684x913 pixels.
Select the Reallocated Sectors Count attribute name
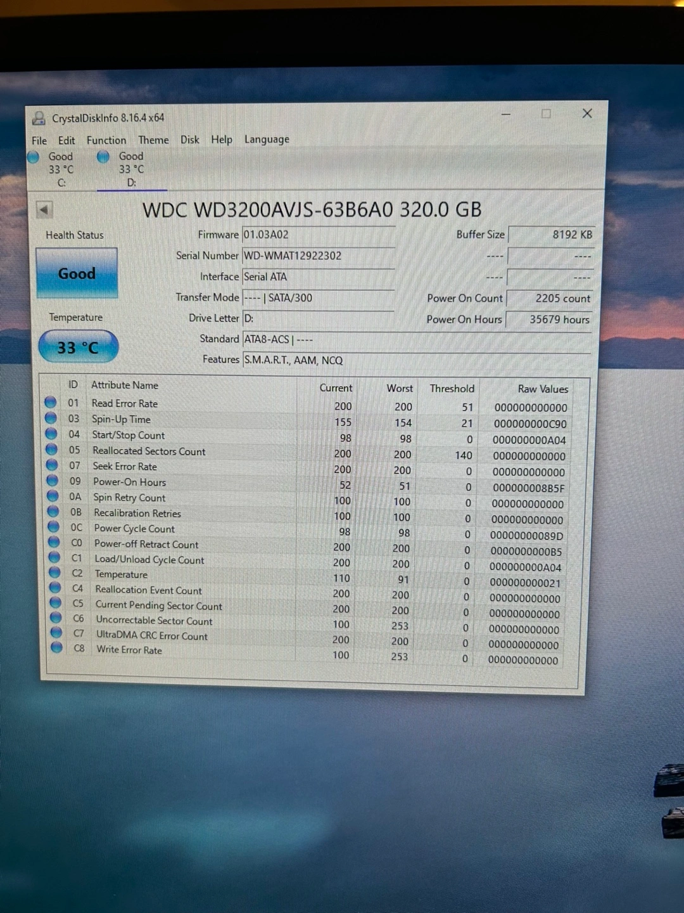click(149, 451)
